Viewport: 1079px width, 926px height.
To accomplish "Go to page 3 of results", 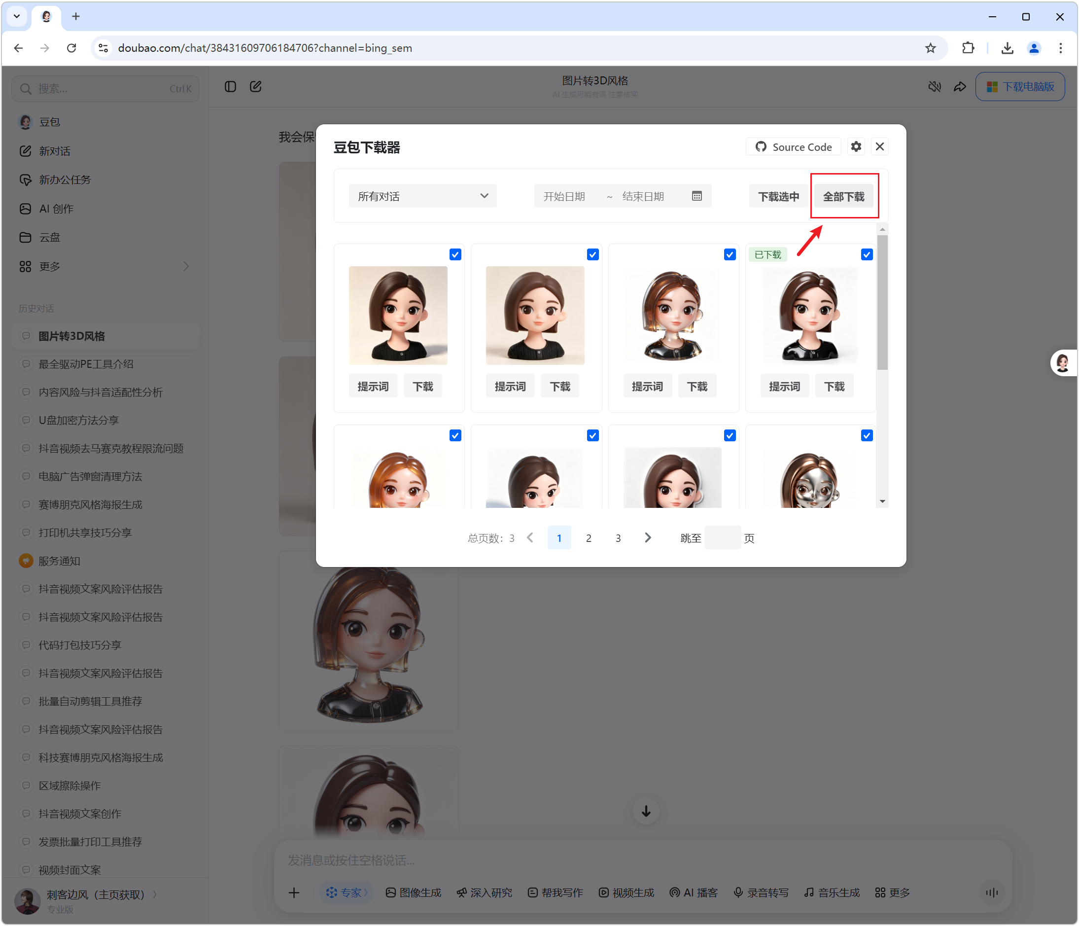I will tap(618, 538).
